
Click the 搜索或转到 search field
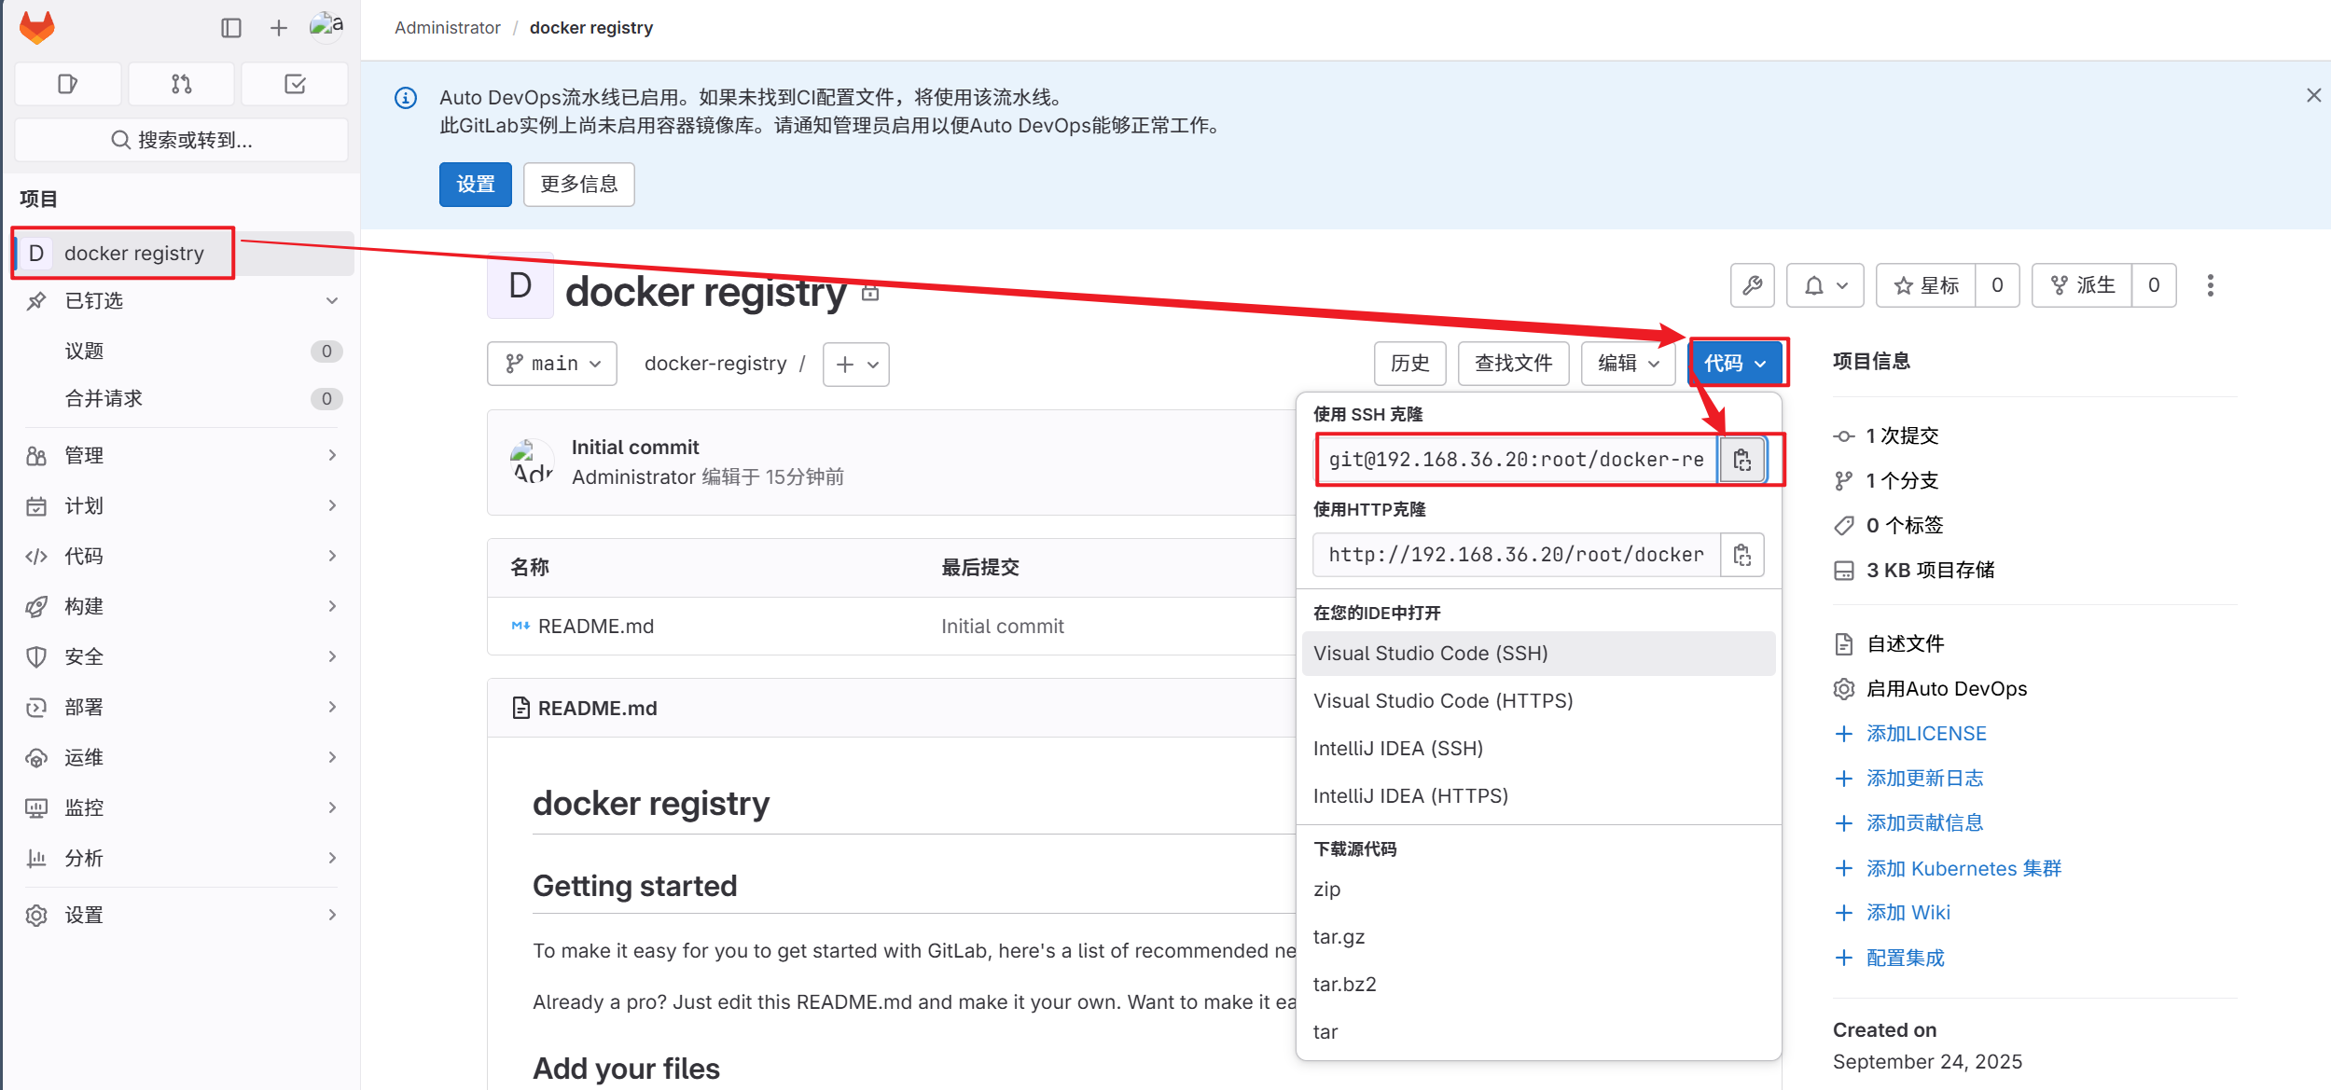pos(181,140)
